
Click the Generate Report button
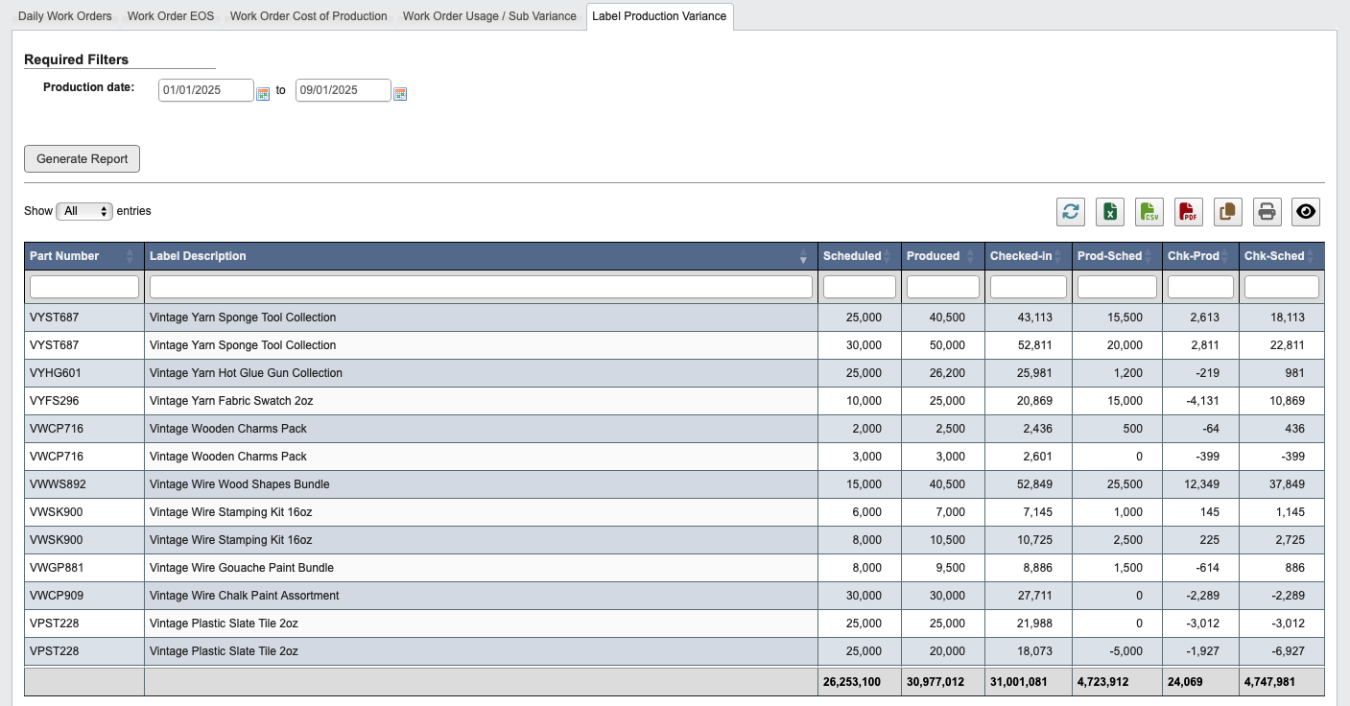[82, 158]
